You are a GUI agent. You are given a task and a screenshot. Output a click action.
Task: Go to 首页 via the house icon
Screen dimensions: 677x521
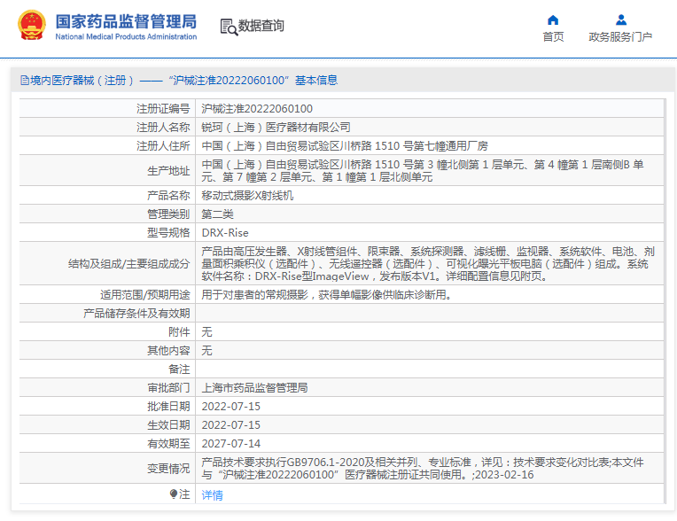(x=553, y=19)
